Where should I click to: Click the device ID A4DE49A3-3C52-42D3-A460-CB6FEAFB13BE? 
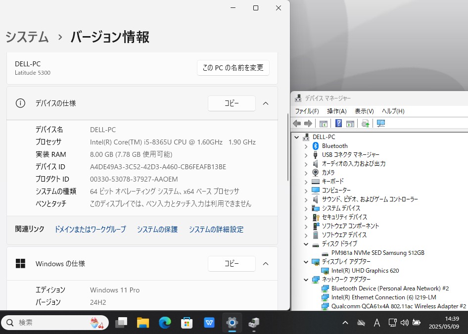(158, 167)
